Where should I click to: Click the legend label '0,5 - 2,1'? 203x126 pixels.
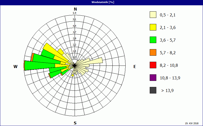point(168,15)
